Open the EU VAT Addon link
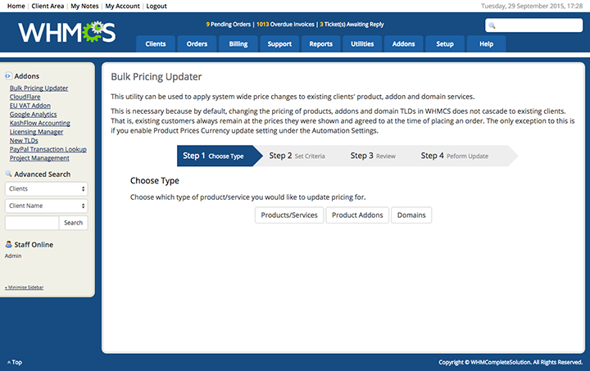Viewport: 590px width, 371px height. click(x=30, y=106)
